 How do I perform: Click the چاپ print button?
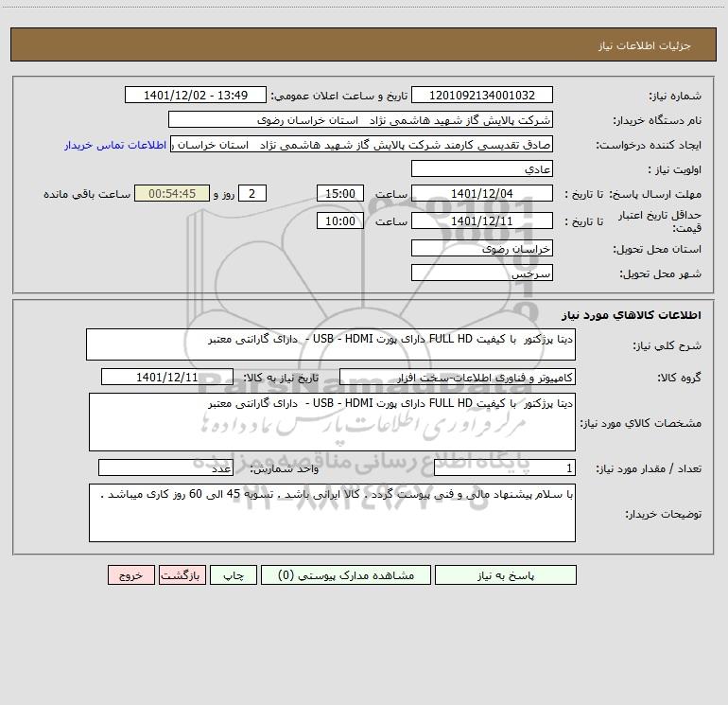tap(234, 574)
